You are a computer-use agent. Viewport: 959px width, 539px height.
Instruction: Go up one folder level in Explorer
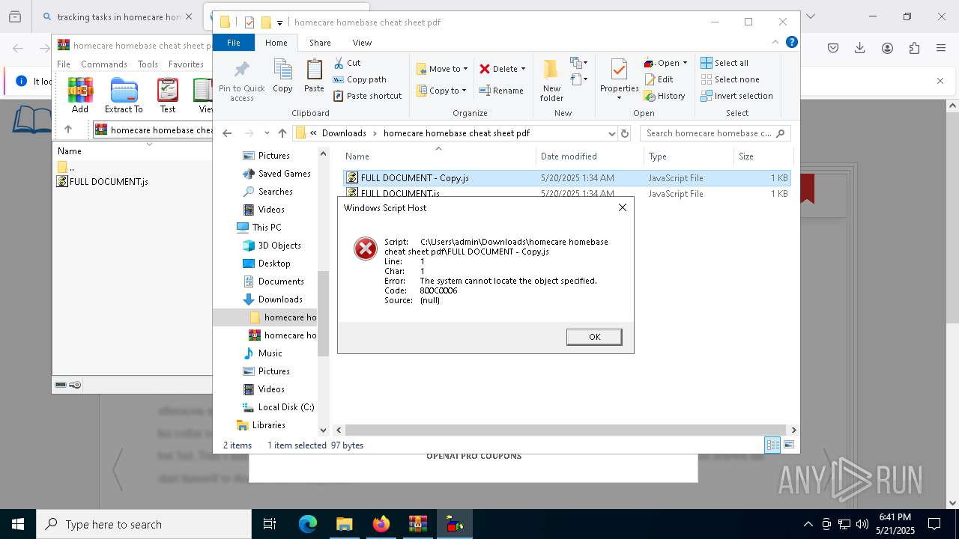click(x=282, y=133)
